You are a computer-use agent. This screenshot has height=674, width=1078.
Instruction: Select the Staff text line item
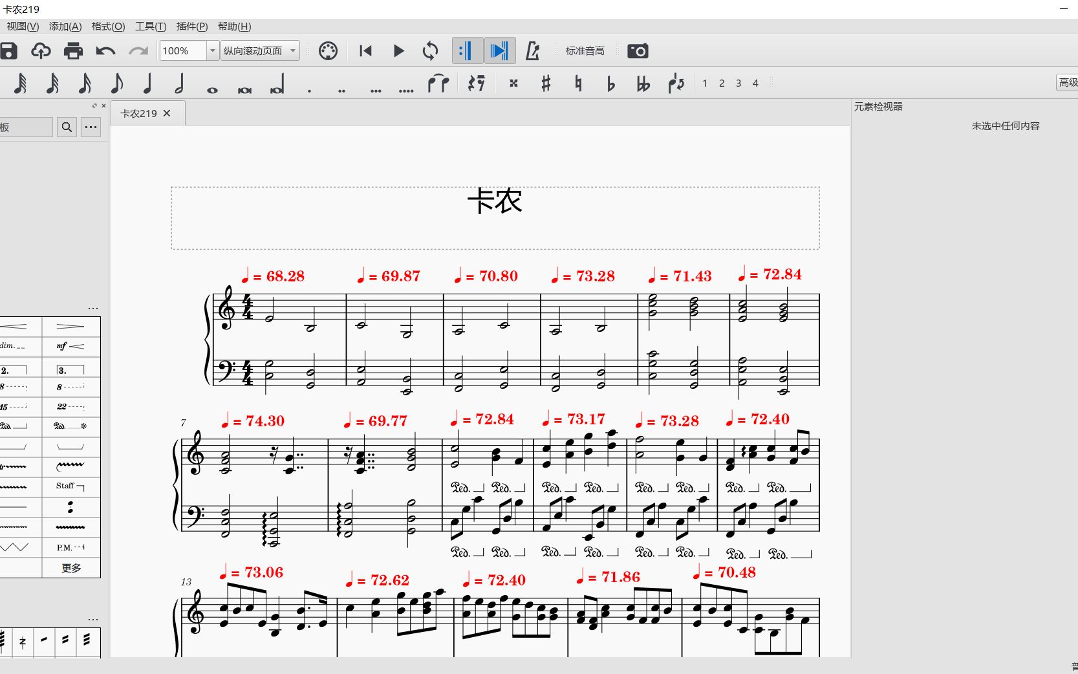71,486
